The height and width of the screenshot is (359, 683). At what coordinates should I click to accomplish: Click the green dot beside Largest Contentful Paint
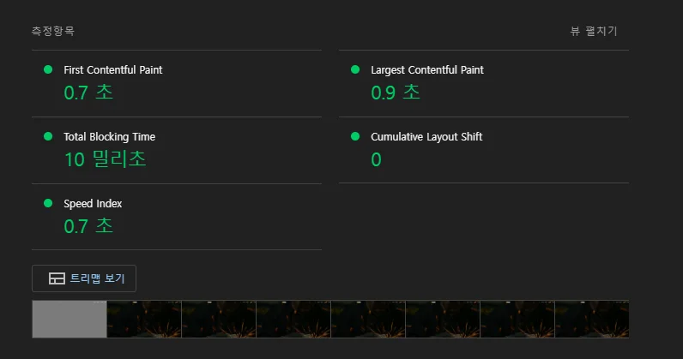point(355,69)
